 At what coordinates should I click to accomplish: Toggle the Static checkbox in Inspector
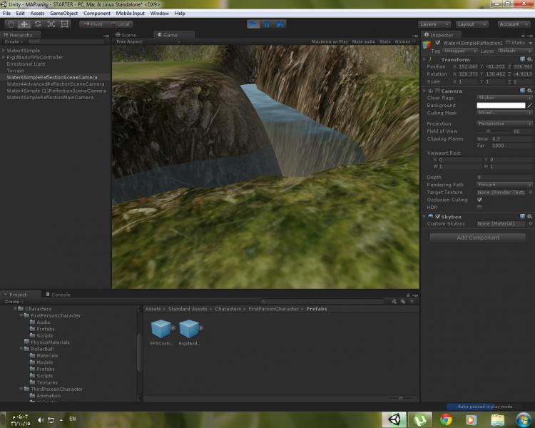click(509, 43)
